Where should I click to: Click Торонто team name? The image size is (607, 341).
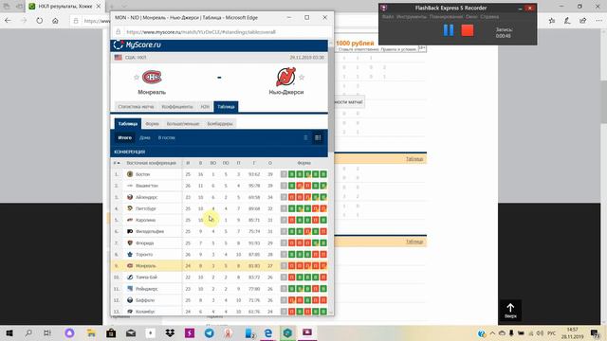coord(144,255)
